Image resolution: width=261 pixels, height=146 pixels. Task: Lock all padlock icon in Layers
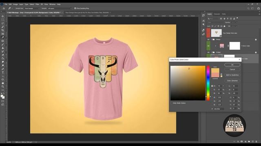click(x=224, y=26)
